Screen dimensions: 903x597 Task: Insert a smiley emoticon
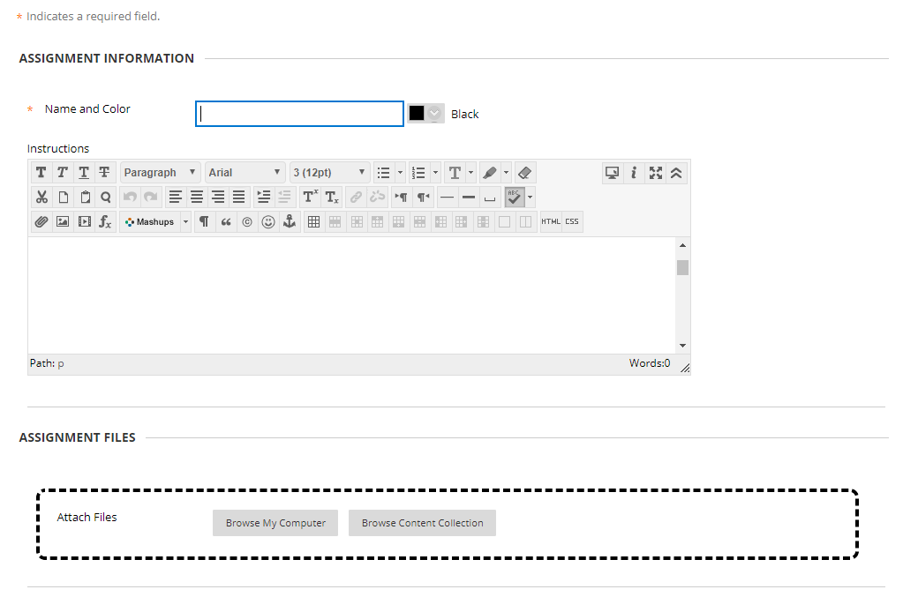pyautogui.click(x=267, y=221)
